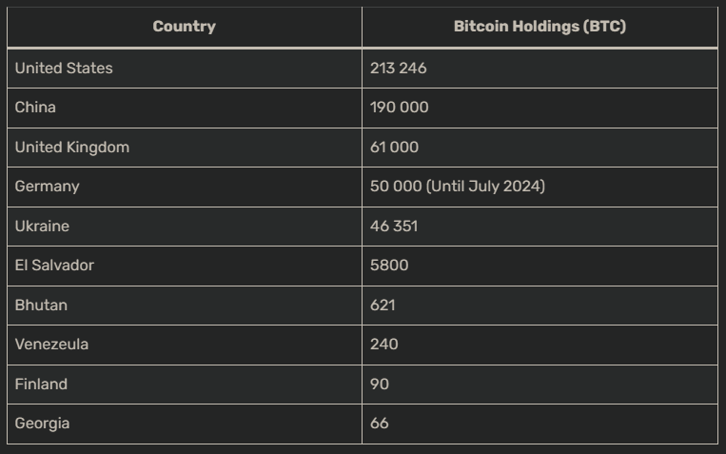Viewport: 726px width, 454px height.
Task: Select the Finland country cell
Action: [x=41, y=385]
